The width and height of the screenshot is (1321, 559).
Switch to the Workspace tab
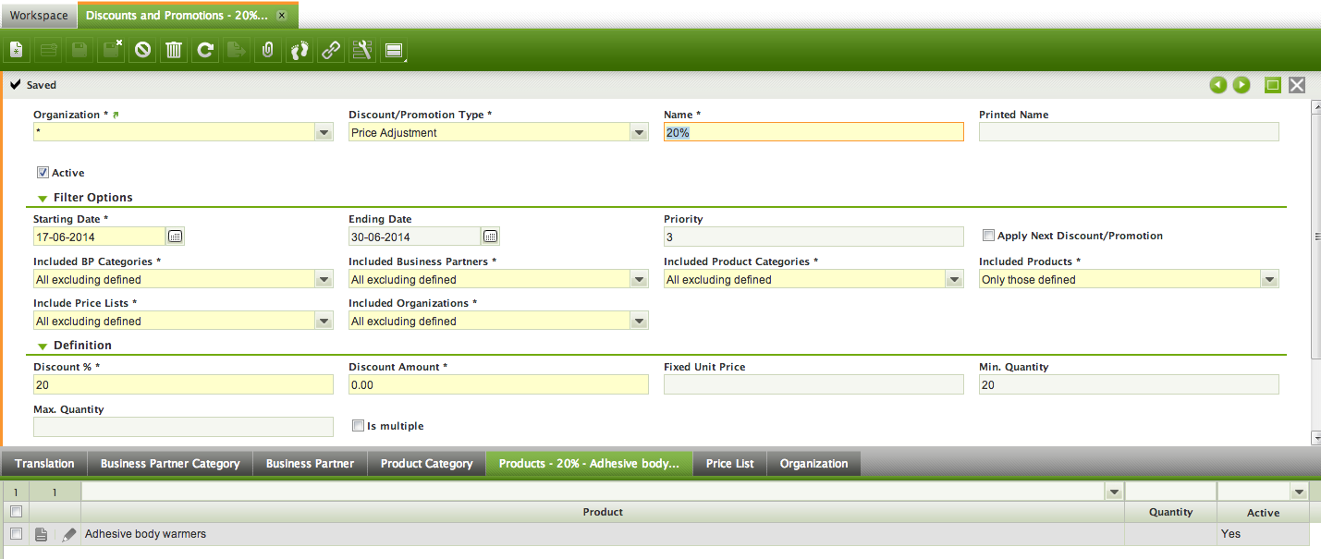(x=39, y=16)
